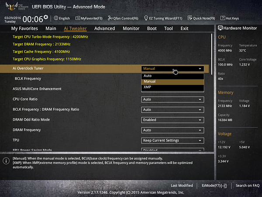The image size is (262, 197).
Task: Open the TPU dropdown
Action: [x=172, y=141]
